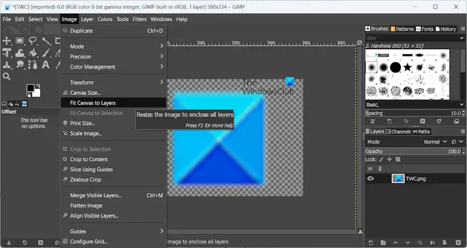Hide the TWC.png layer with eye icon
This screenshot has height=248, width=467.
coord(370,179)
